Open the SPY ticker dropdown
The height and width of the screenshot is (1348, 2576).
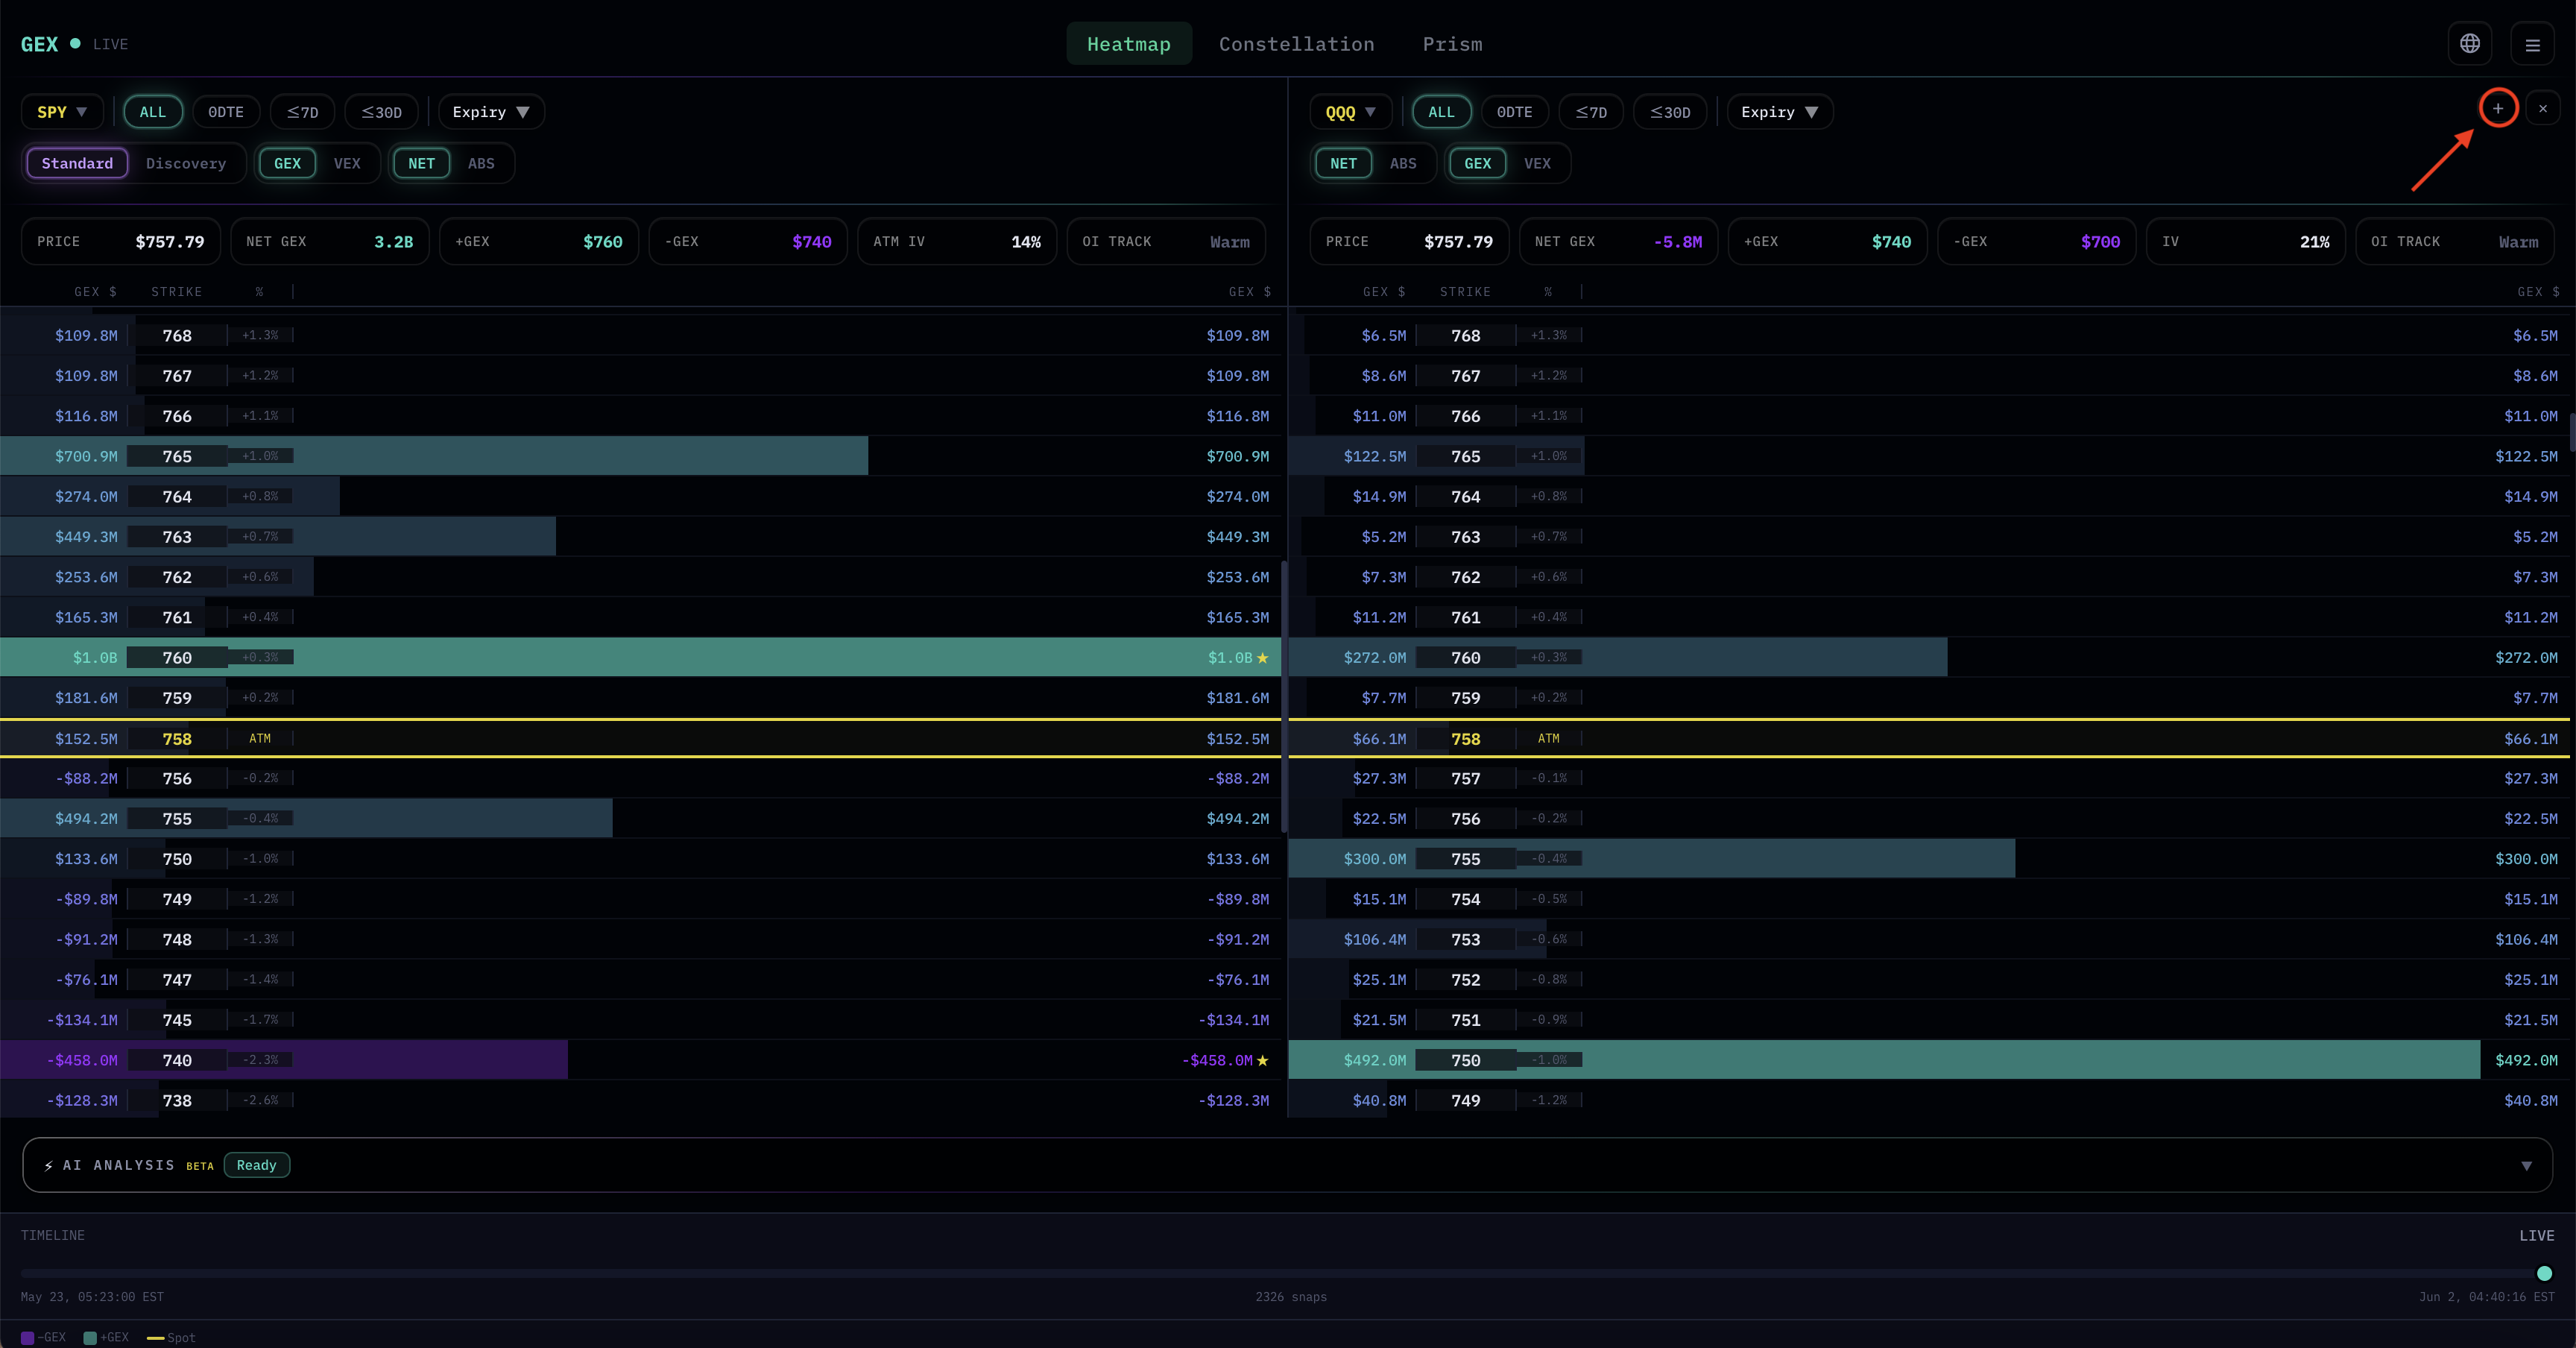click(62, 112)
